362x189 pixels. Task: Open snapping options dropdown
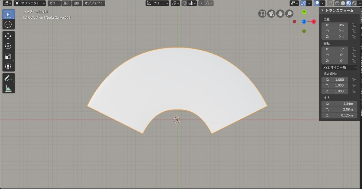click(192, 3)
